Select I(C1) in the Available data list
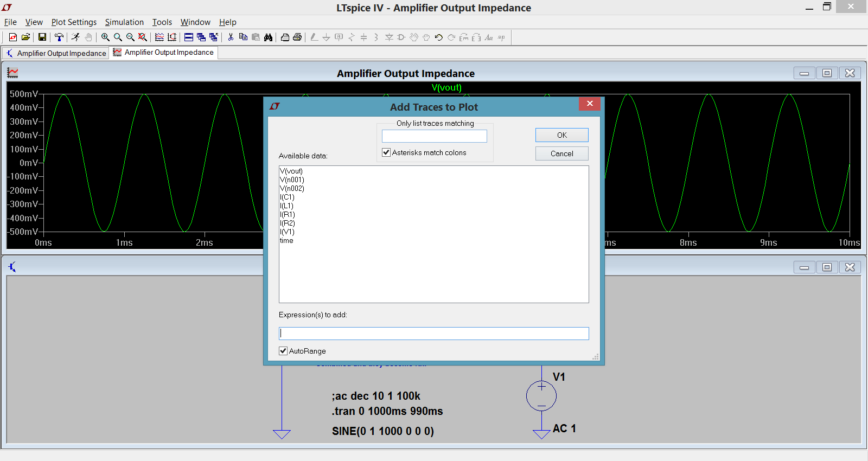Image resolution: width=868 pixels, height=461 pixels. pyautogui.click(x=287, y=197)
